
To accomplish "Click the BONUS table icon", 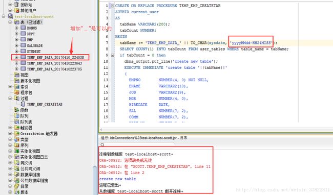I will (x=23, y=28).
